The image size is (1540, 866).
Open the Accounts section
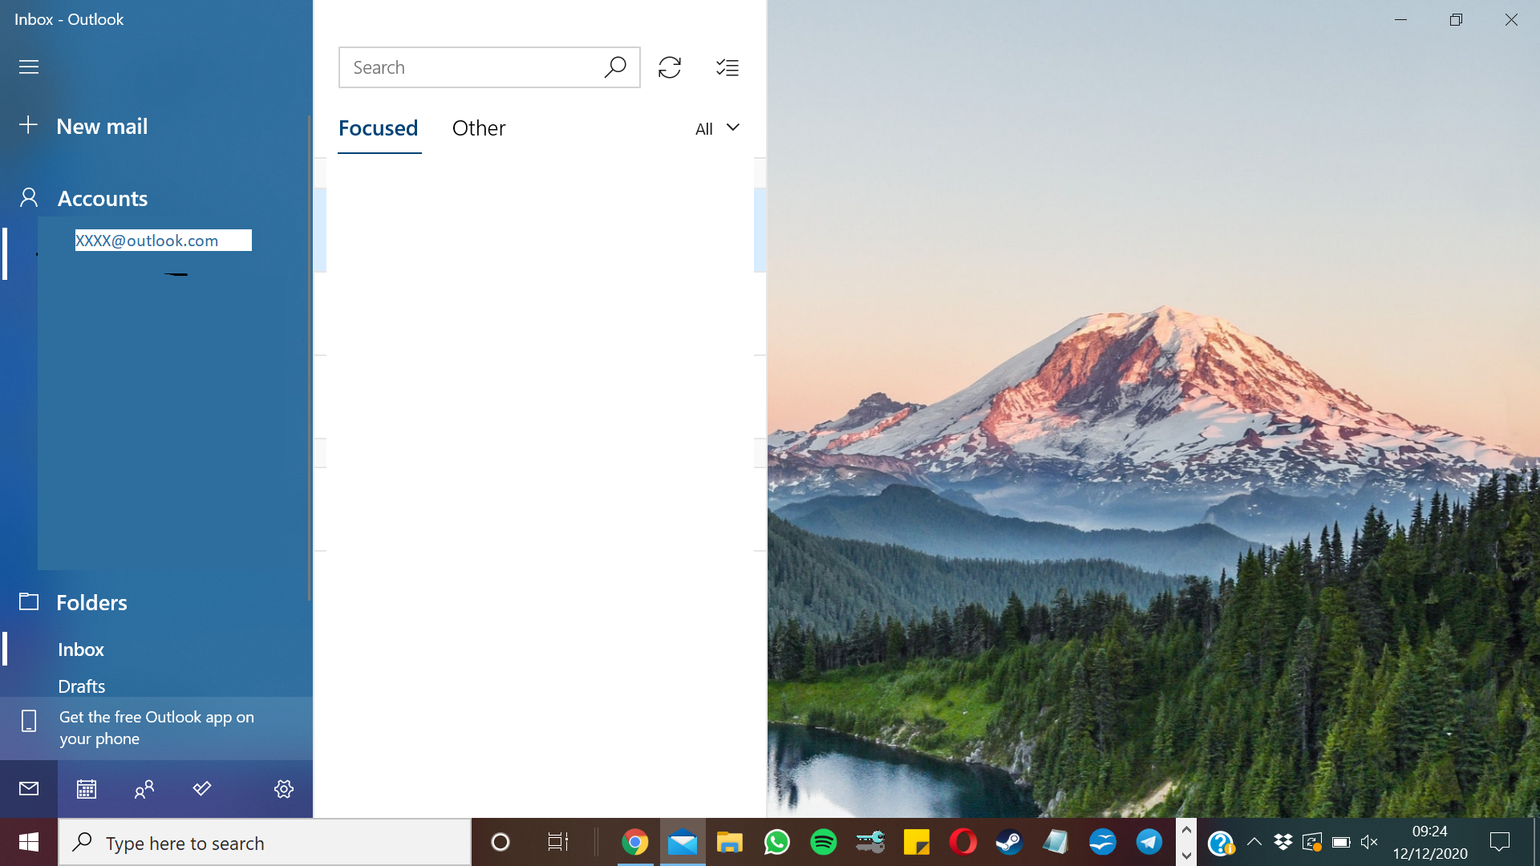point(102,198)
